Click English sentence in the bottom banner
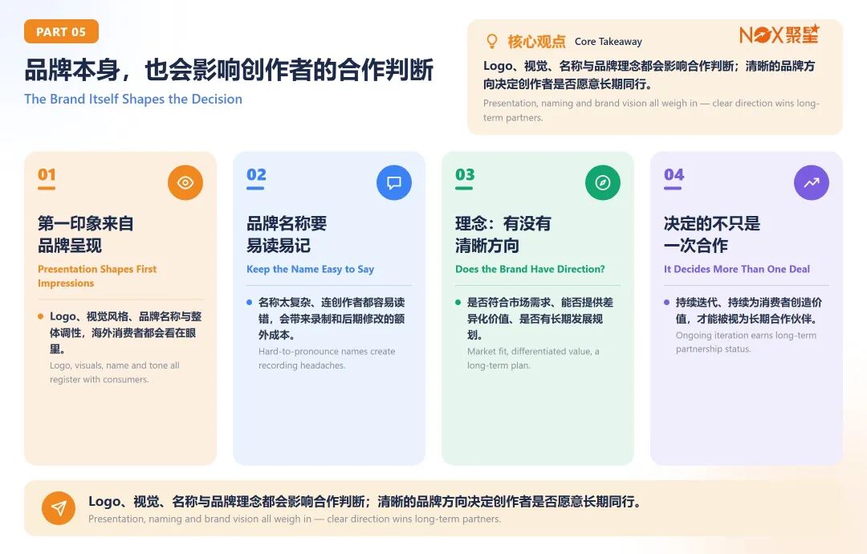The image size is (867, 554). (x=295, y=519)
